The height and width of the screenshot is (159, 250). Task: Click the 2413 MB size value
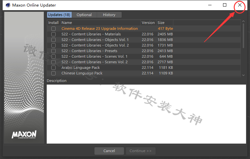(165, 51)
